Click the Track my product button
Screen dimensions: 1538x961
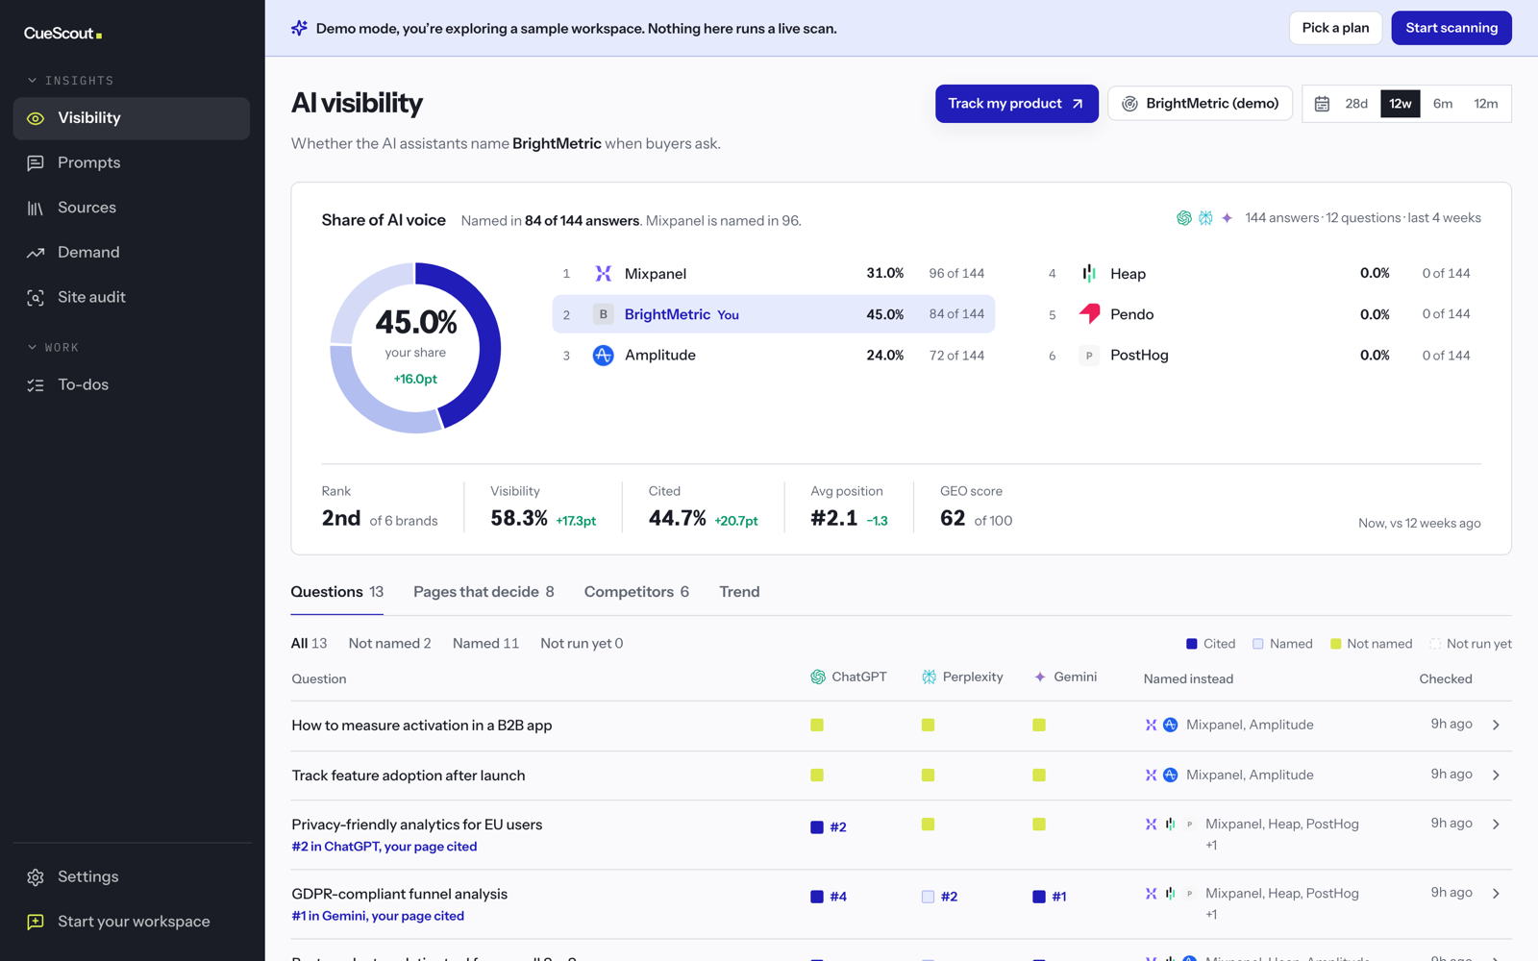(1016, 104)
